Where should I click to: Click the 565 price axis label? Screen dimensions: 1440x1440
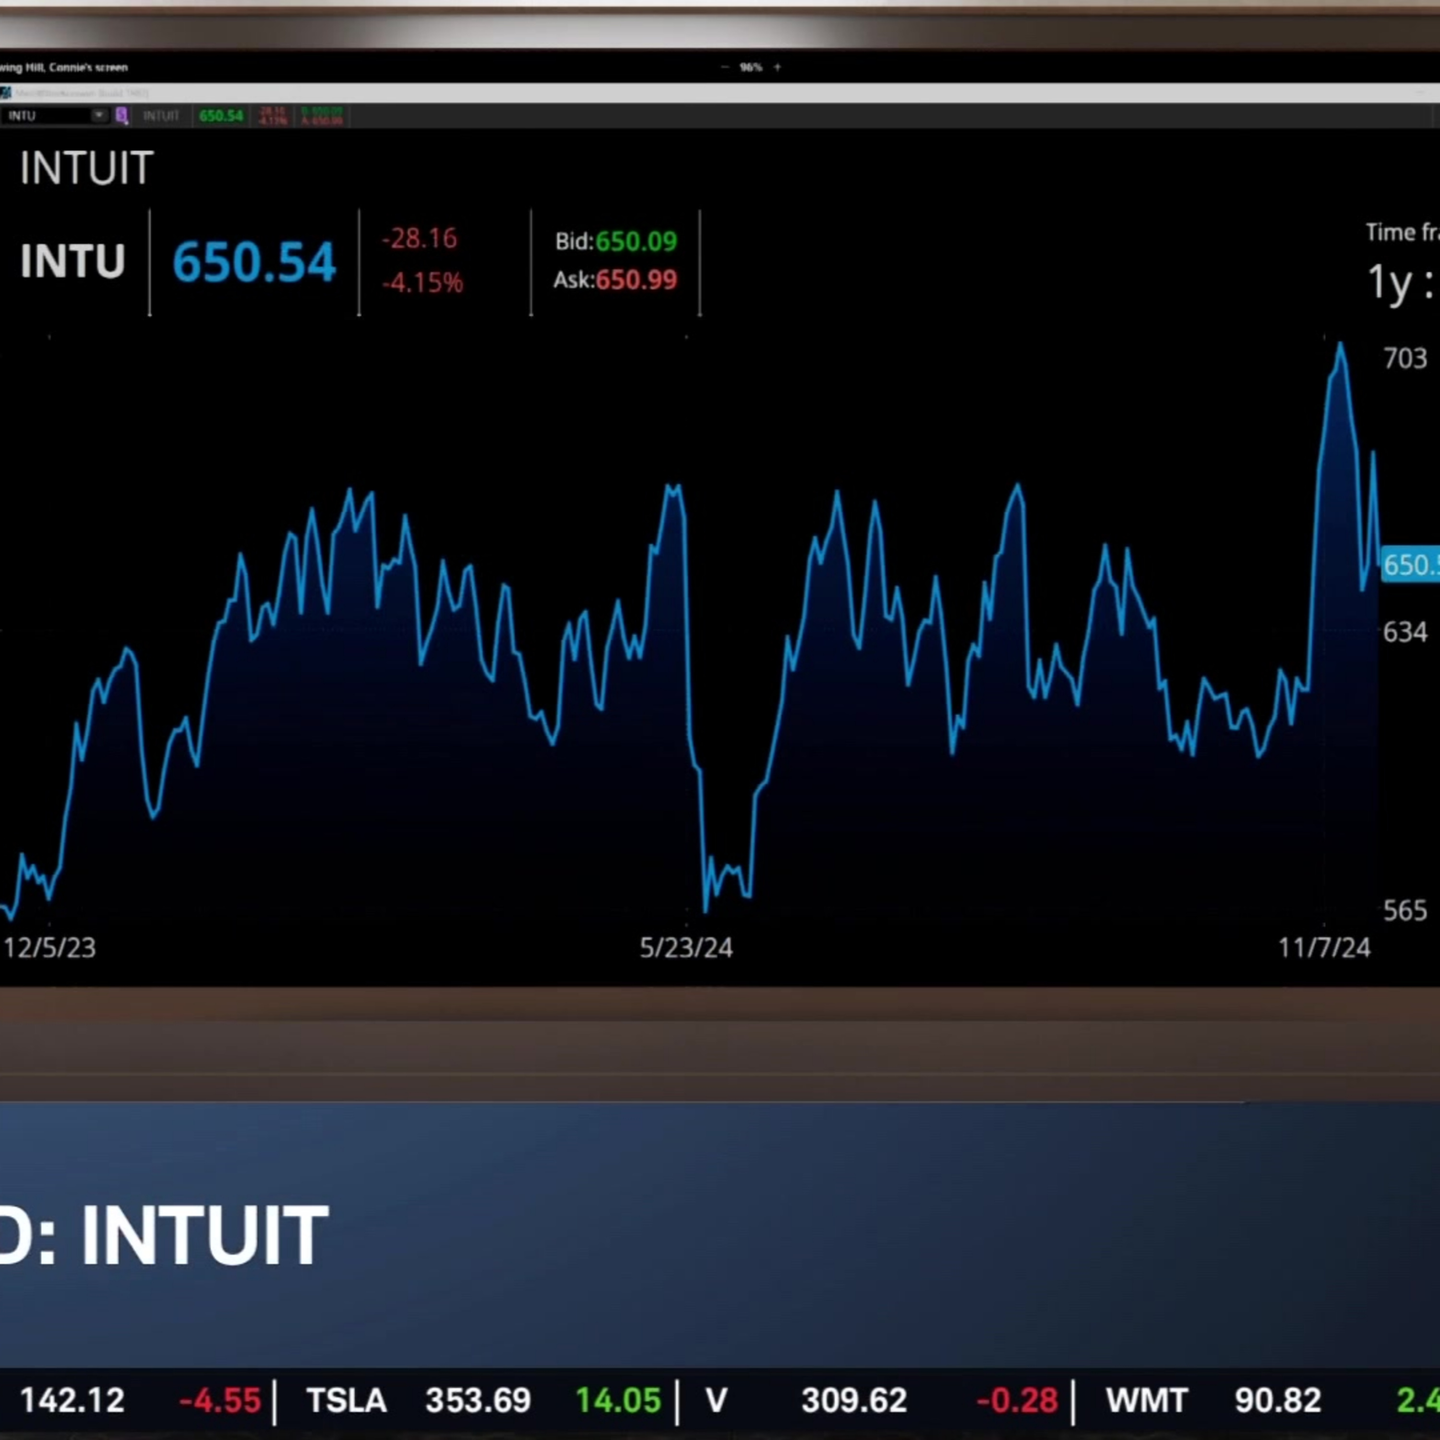(x=1405, y=911)
